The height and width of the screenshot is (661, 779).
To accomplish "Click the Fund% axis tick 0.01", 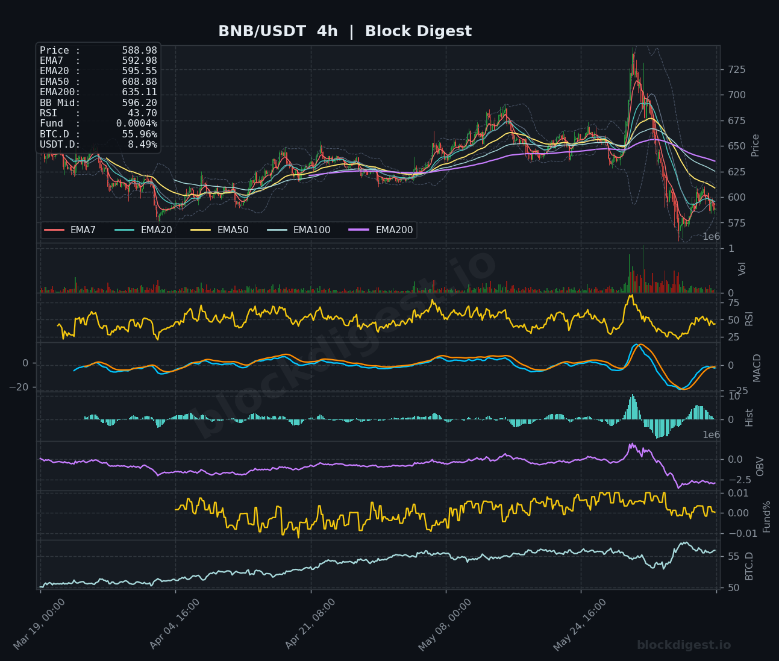I will click(x=739, y=493).
